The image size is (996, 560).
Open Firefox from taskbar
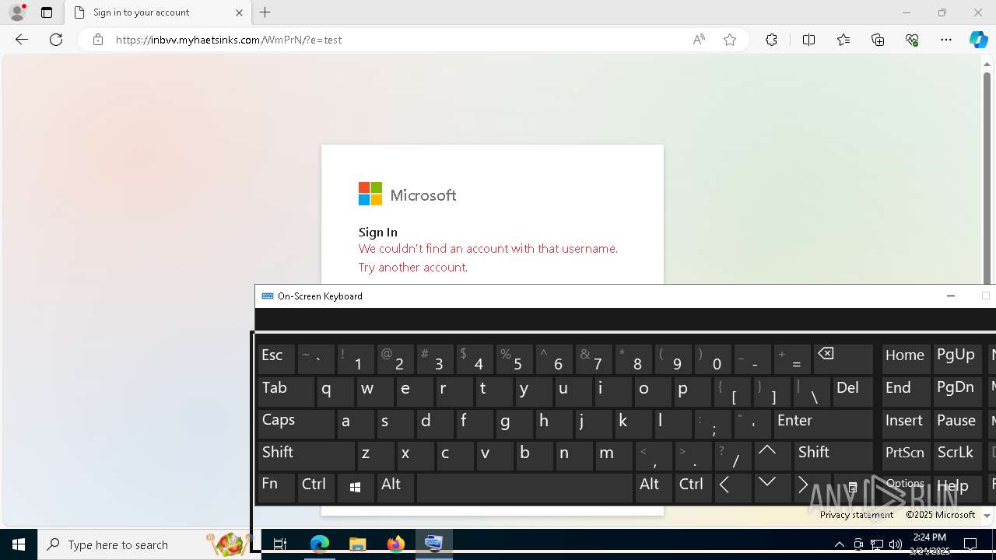[395, 544]
